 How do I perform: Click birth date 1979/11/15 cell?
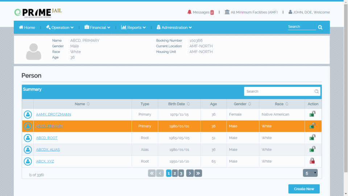(179, 114)
